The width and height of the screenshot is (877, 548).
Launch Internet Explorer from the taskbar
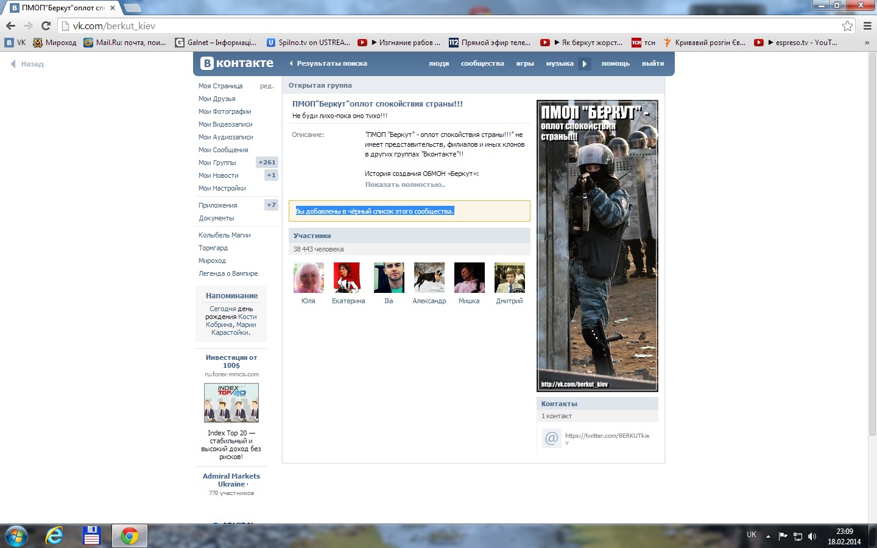(x=54, y=536)
